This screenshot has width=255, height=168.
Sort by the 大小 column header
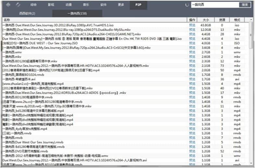[x=206, y=20]
